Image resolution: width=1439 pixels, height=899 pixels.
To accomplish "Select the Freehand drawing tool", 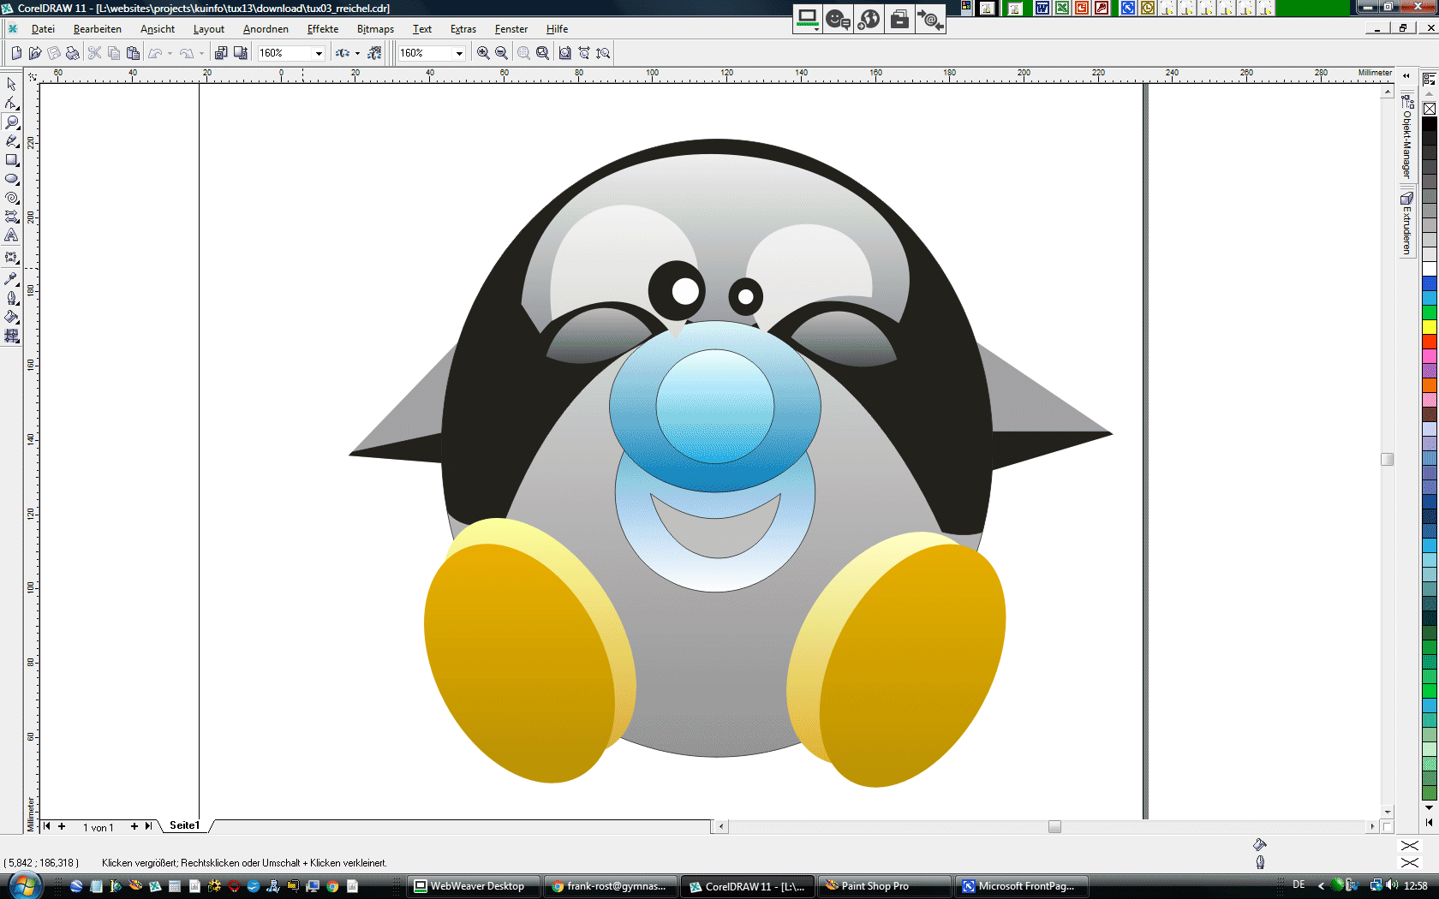I will pos(11,141).
